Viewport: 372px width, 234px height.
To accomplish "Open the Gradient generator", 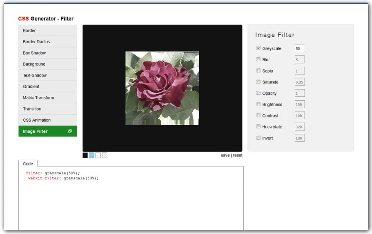I will (x=48, y=86).
